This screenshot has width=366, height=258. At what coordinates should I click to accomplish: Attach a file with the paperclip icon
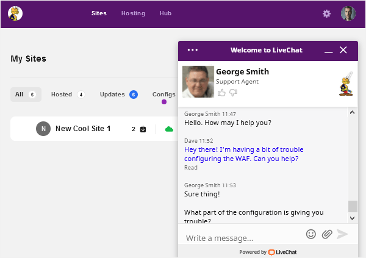coord(327,234)
